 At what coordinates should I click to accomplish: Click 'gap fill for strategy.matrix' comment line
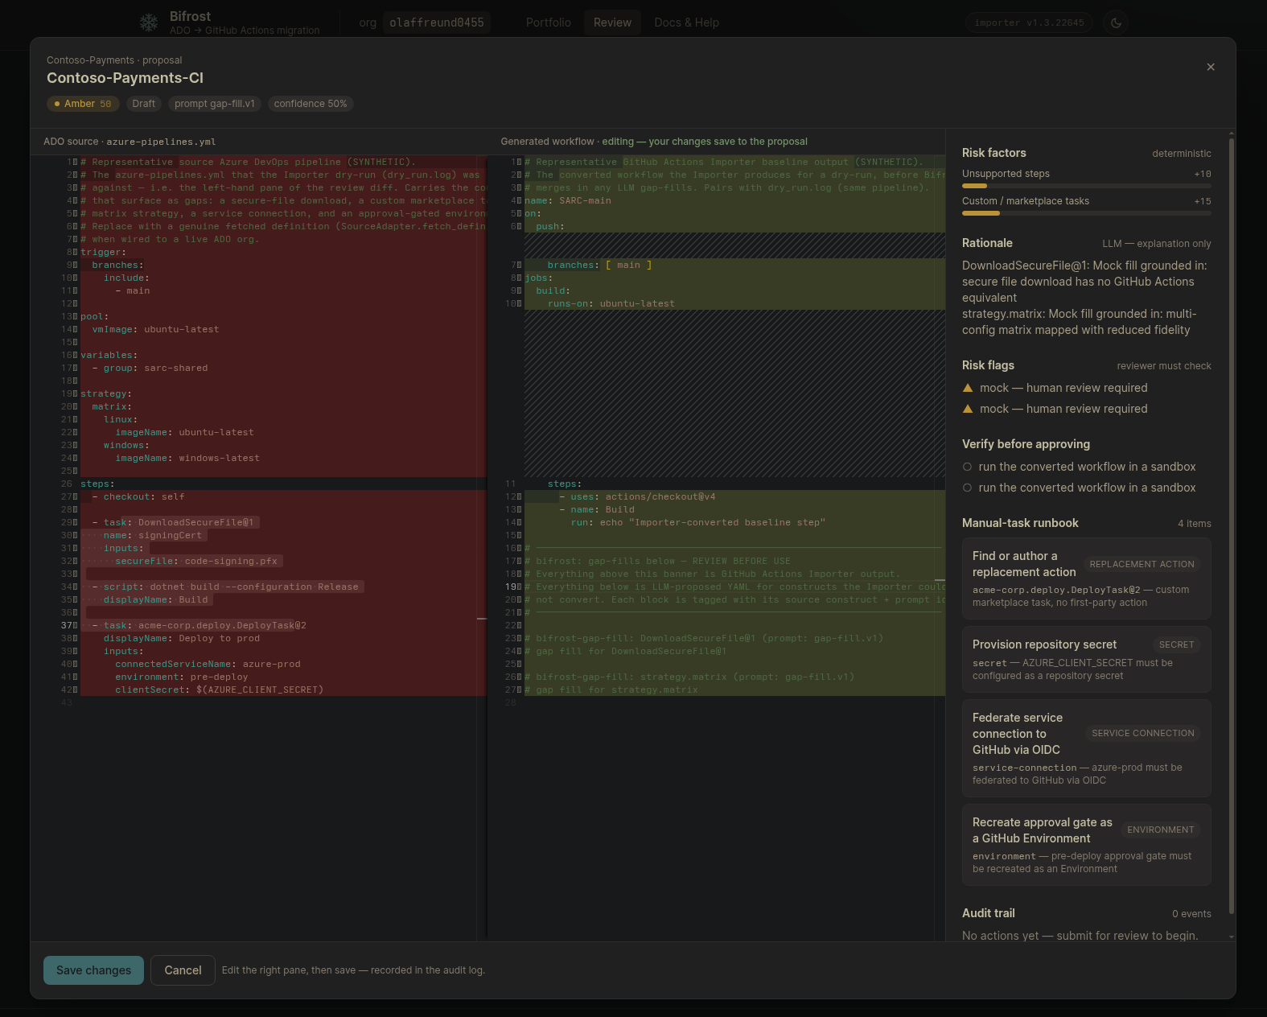point(611,690)
